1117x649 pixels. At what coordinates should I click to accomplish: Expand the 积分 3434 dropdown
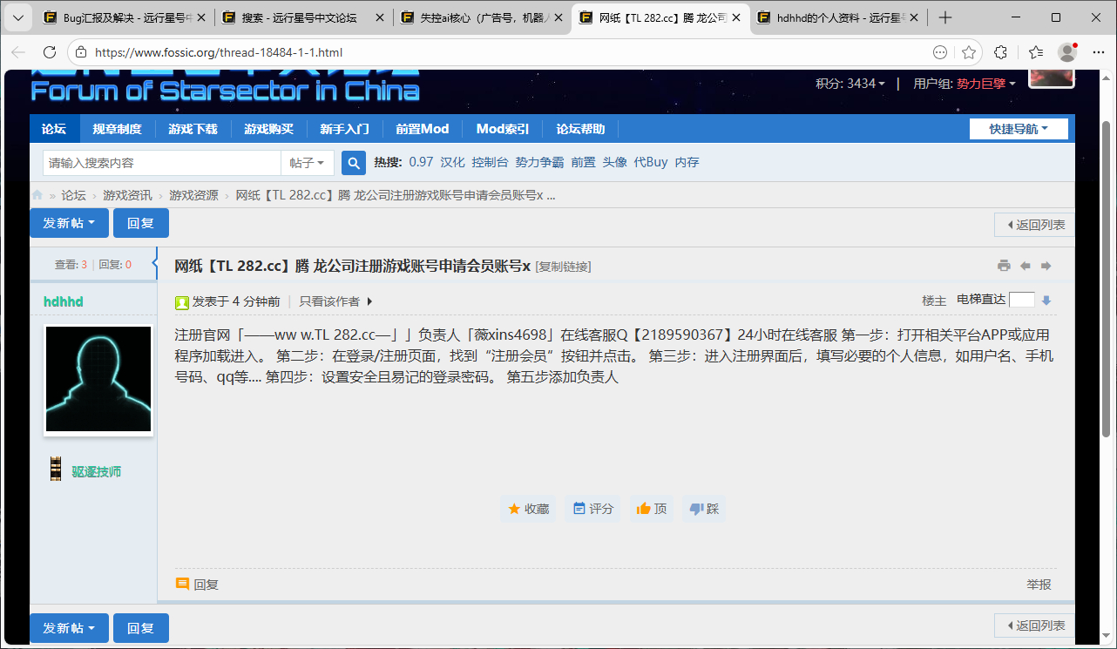point(850,84)
